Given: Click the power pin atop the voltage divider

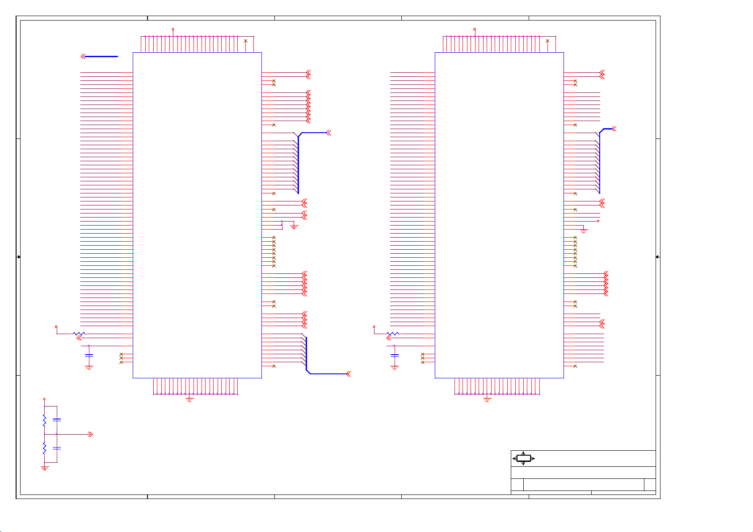Looking at the screenshot, I should point(44,399).
